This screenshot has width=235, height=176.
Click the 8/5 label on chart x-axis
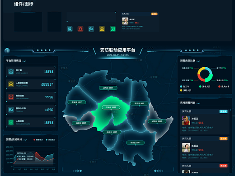[x=37, y=169]
